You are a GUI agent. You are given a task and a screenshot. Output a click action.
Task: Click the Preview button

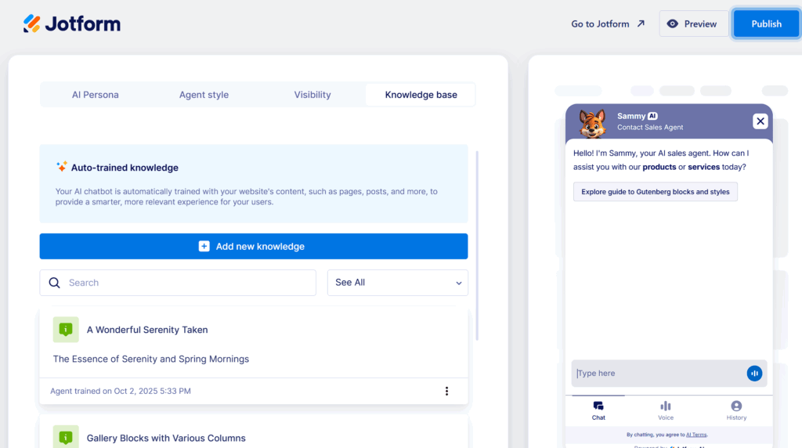point(691,23)
